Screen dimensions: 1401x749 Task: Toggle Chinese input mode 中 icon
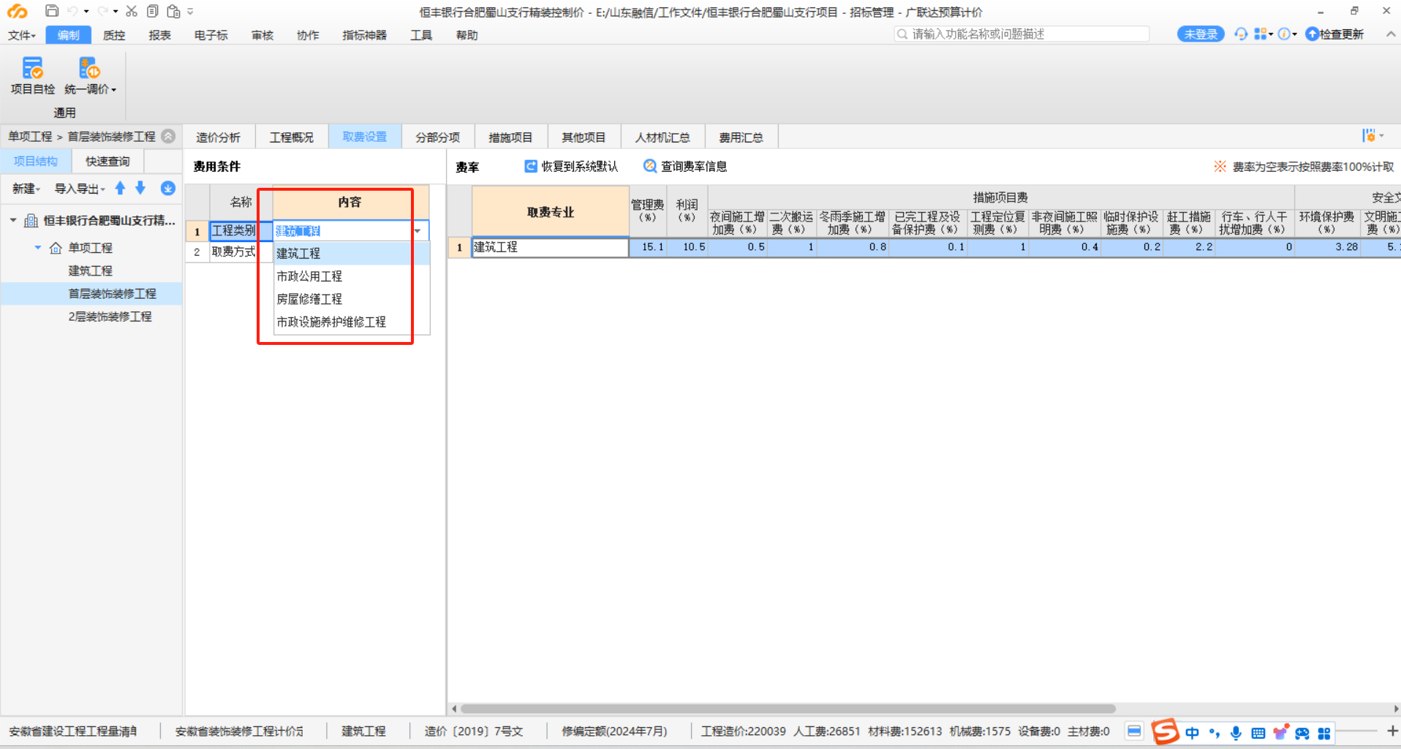click(1193, 733)
